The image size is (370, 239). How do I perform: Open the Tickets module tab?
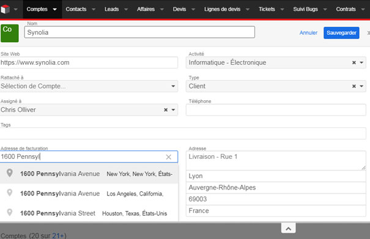(x=267, y=9)
